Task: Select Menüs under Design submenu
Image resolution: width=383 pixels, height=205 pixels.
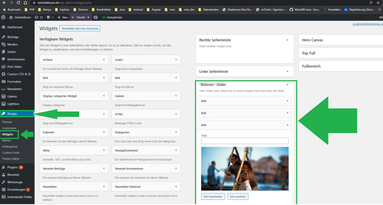Action: pos(6,140)
